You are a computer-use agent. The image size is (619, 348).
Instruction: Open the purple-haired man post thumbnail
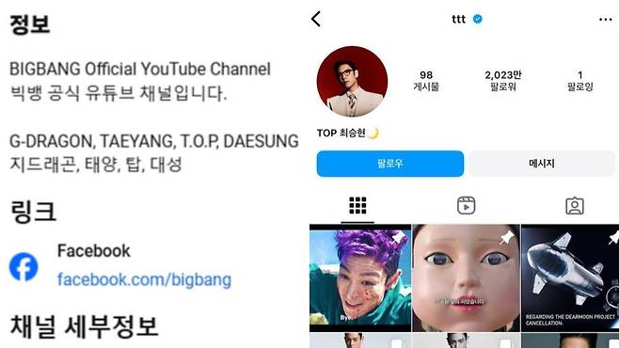click(x=360, y=278)
